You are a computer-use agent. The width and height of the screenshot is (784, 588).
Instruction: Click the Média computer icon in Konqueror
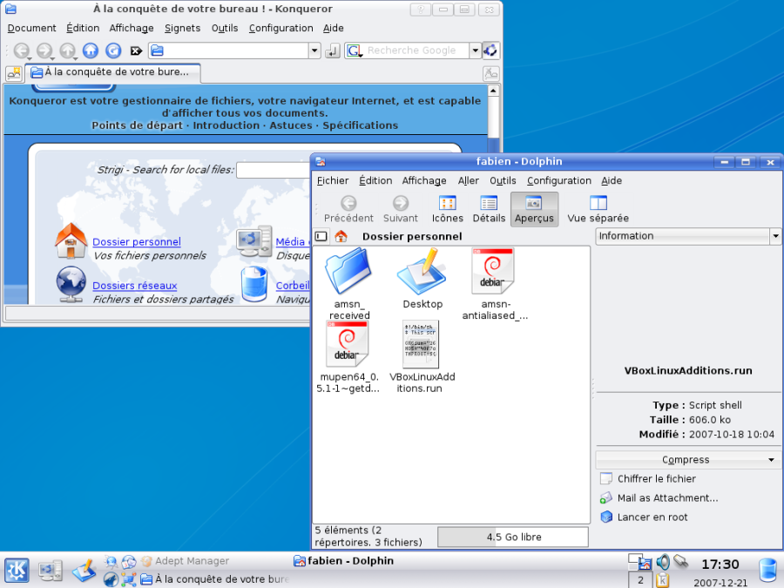[254, 241]
